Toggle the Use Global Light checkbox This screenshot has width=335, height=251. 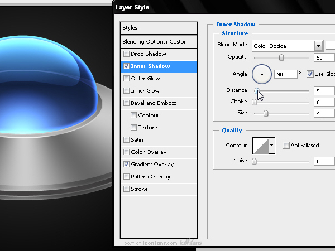tap(310, 74)
